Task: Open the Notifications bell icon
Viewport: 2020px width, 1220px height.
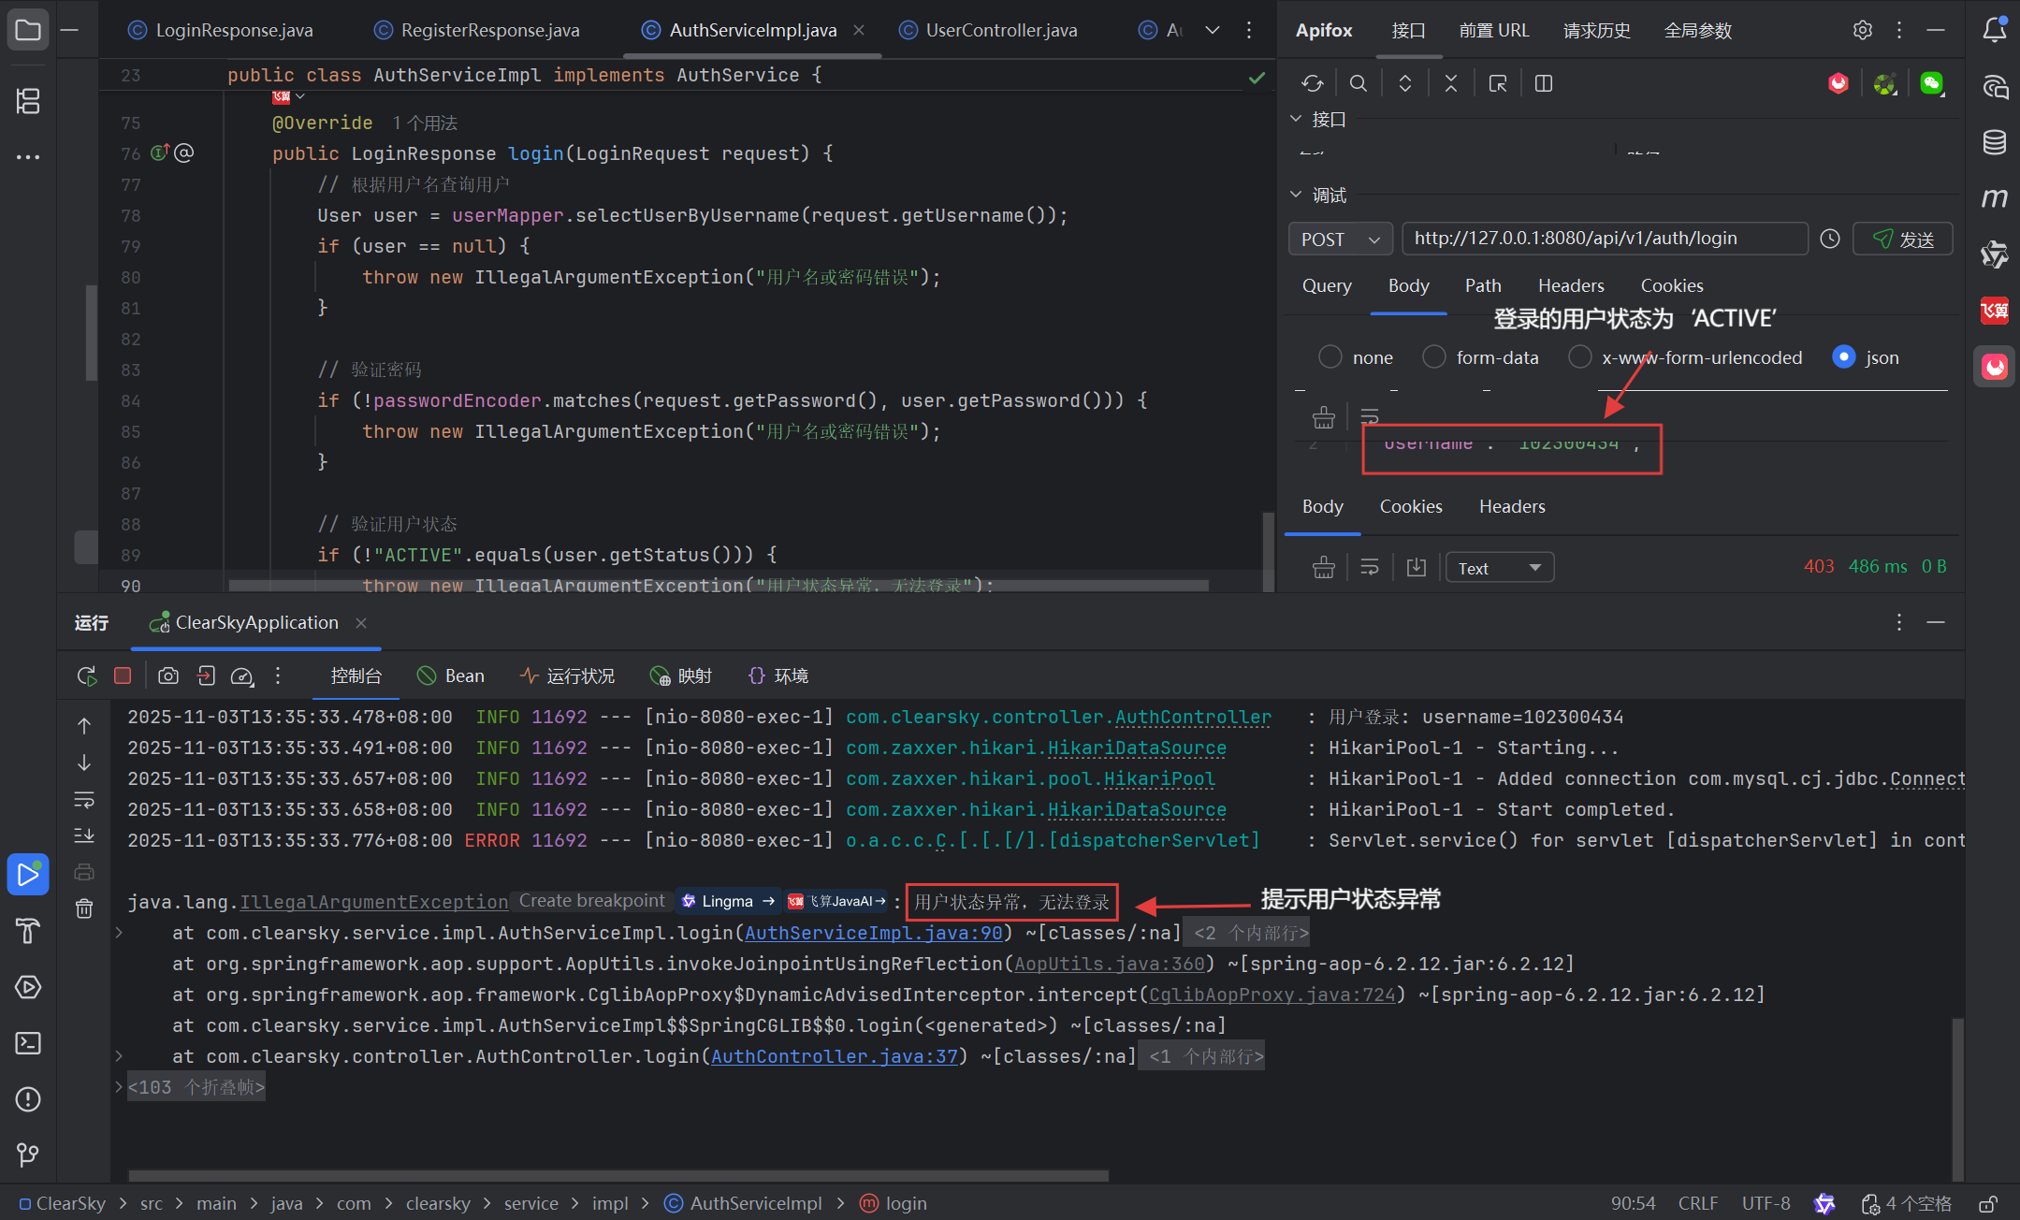Action: pyautogui.click(x=1995, y=30)
